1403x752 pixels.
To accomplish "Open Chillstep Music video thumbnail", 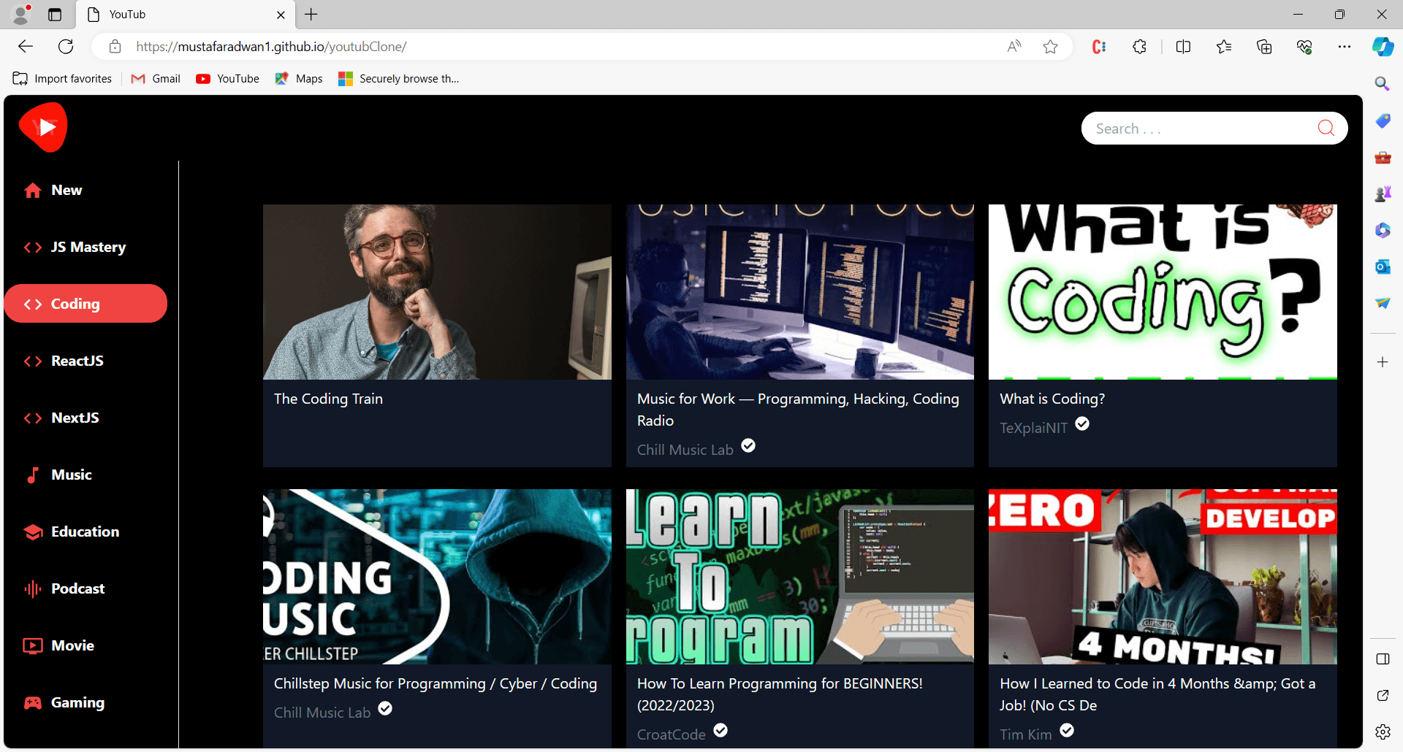I will point(437,577).
